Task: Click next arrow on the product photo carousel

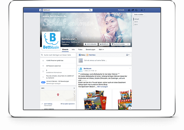Action: pyautogui.click(x=130, y=108)
